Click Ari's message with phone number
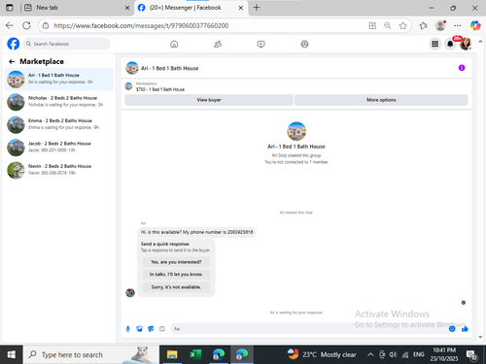The width and height of the screenshot is (486, 364). (196, 232)
